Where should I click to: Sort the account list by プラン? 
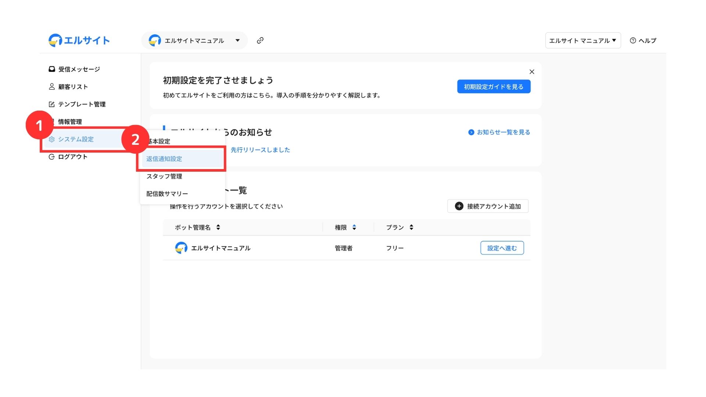pos(411,227)
